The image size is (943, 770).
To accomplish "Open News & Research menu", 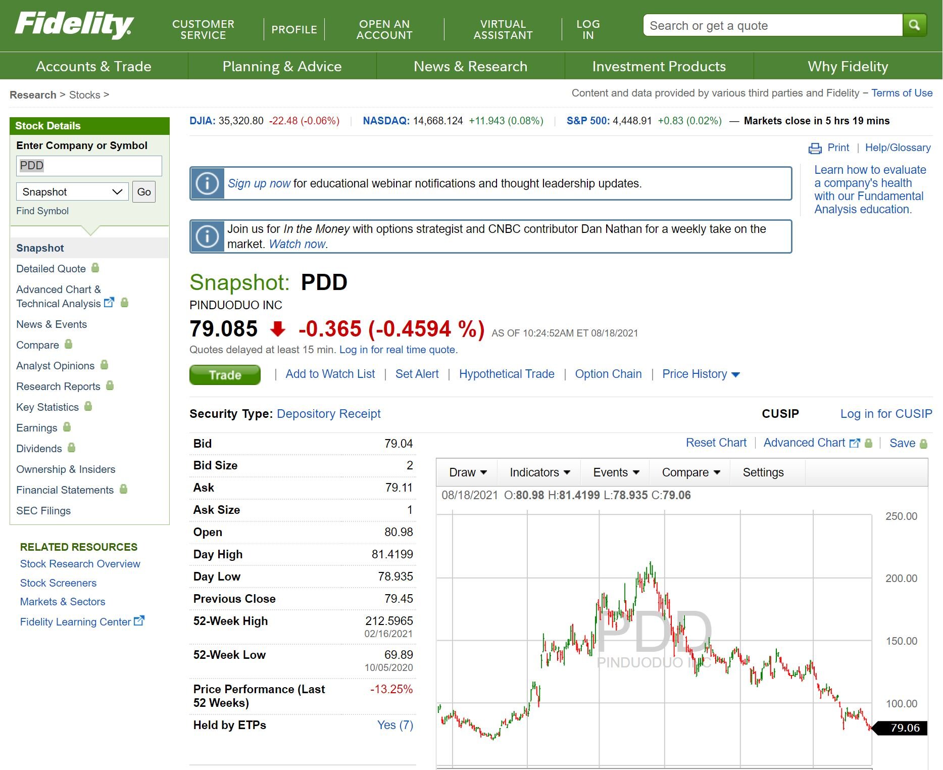I will click(471, 66).
